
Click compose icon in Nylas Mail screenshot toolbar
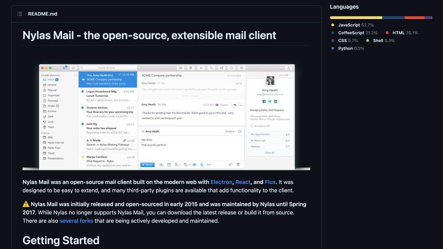(74, 68)
